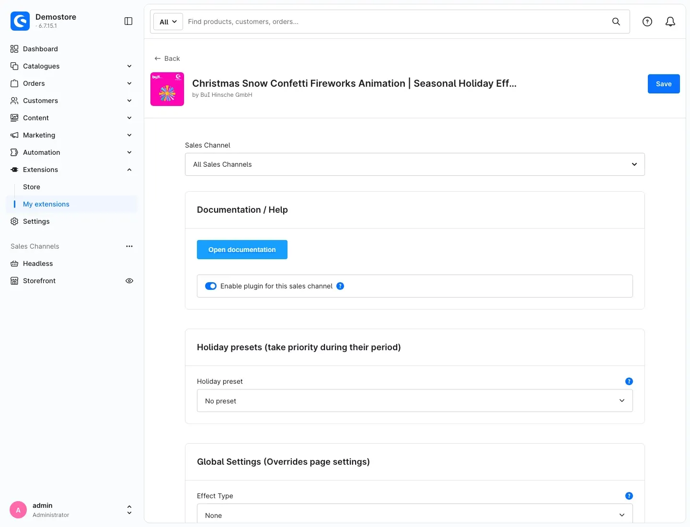
Task: Click the Headless basket icon
Action: 14,263
